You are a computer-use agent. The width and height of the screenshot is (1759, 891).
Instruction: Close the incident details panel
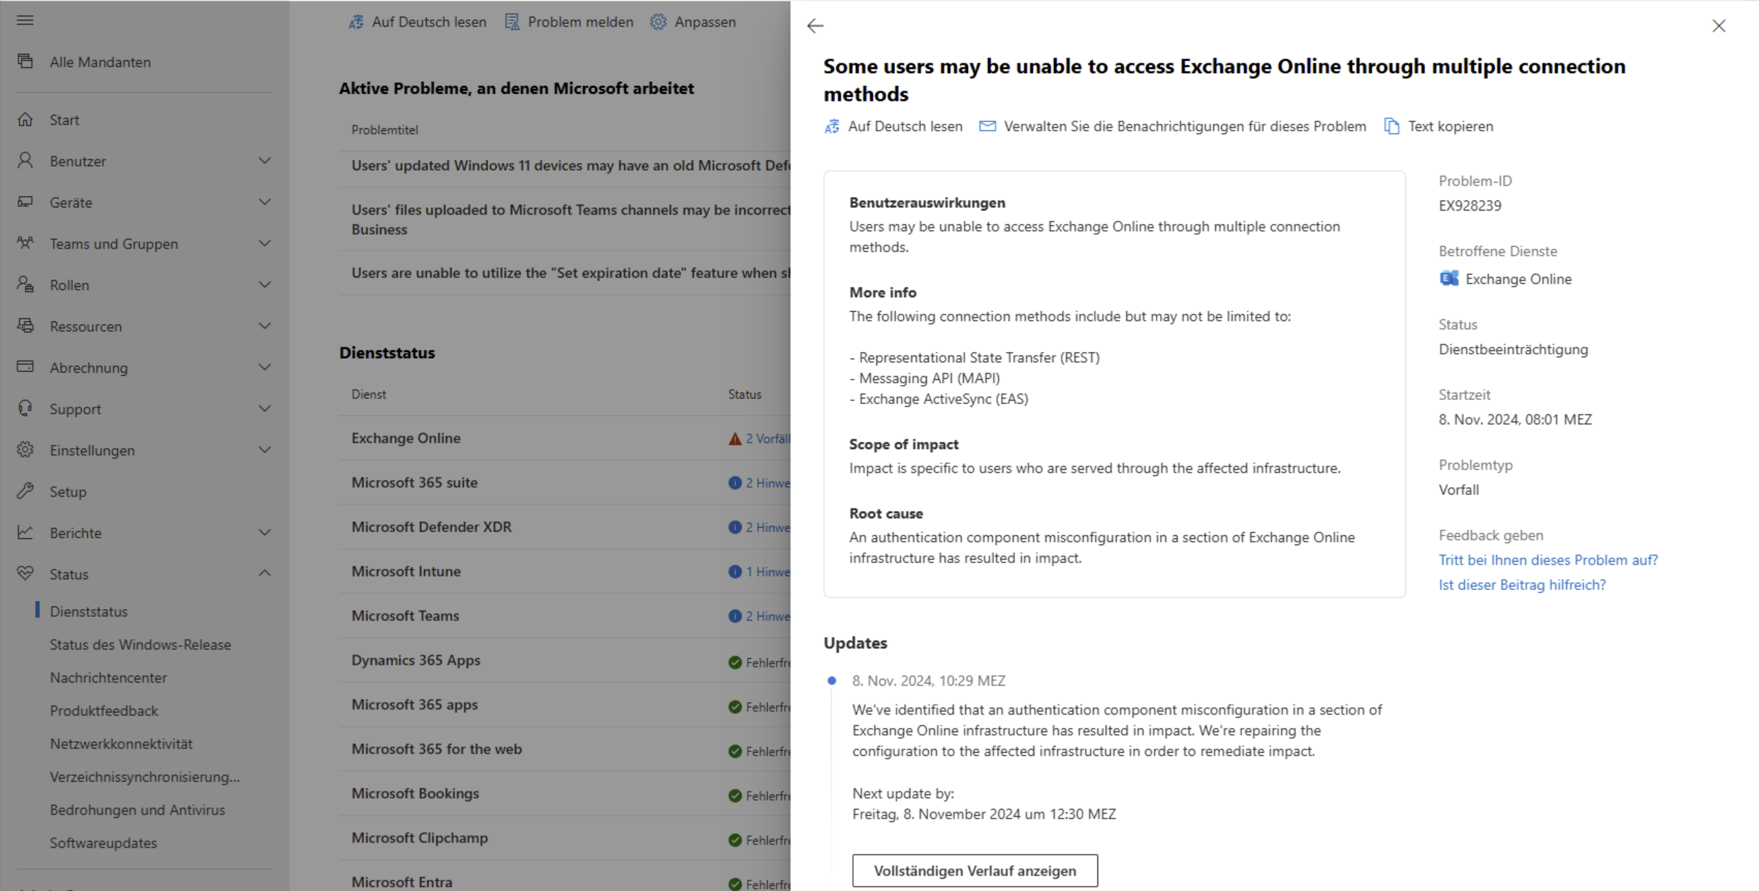tap(1718, 26)
